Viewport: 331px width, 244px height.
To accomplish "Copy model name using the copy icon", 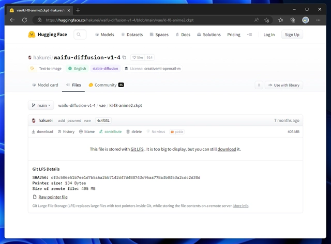I will 124,58.
